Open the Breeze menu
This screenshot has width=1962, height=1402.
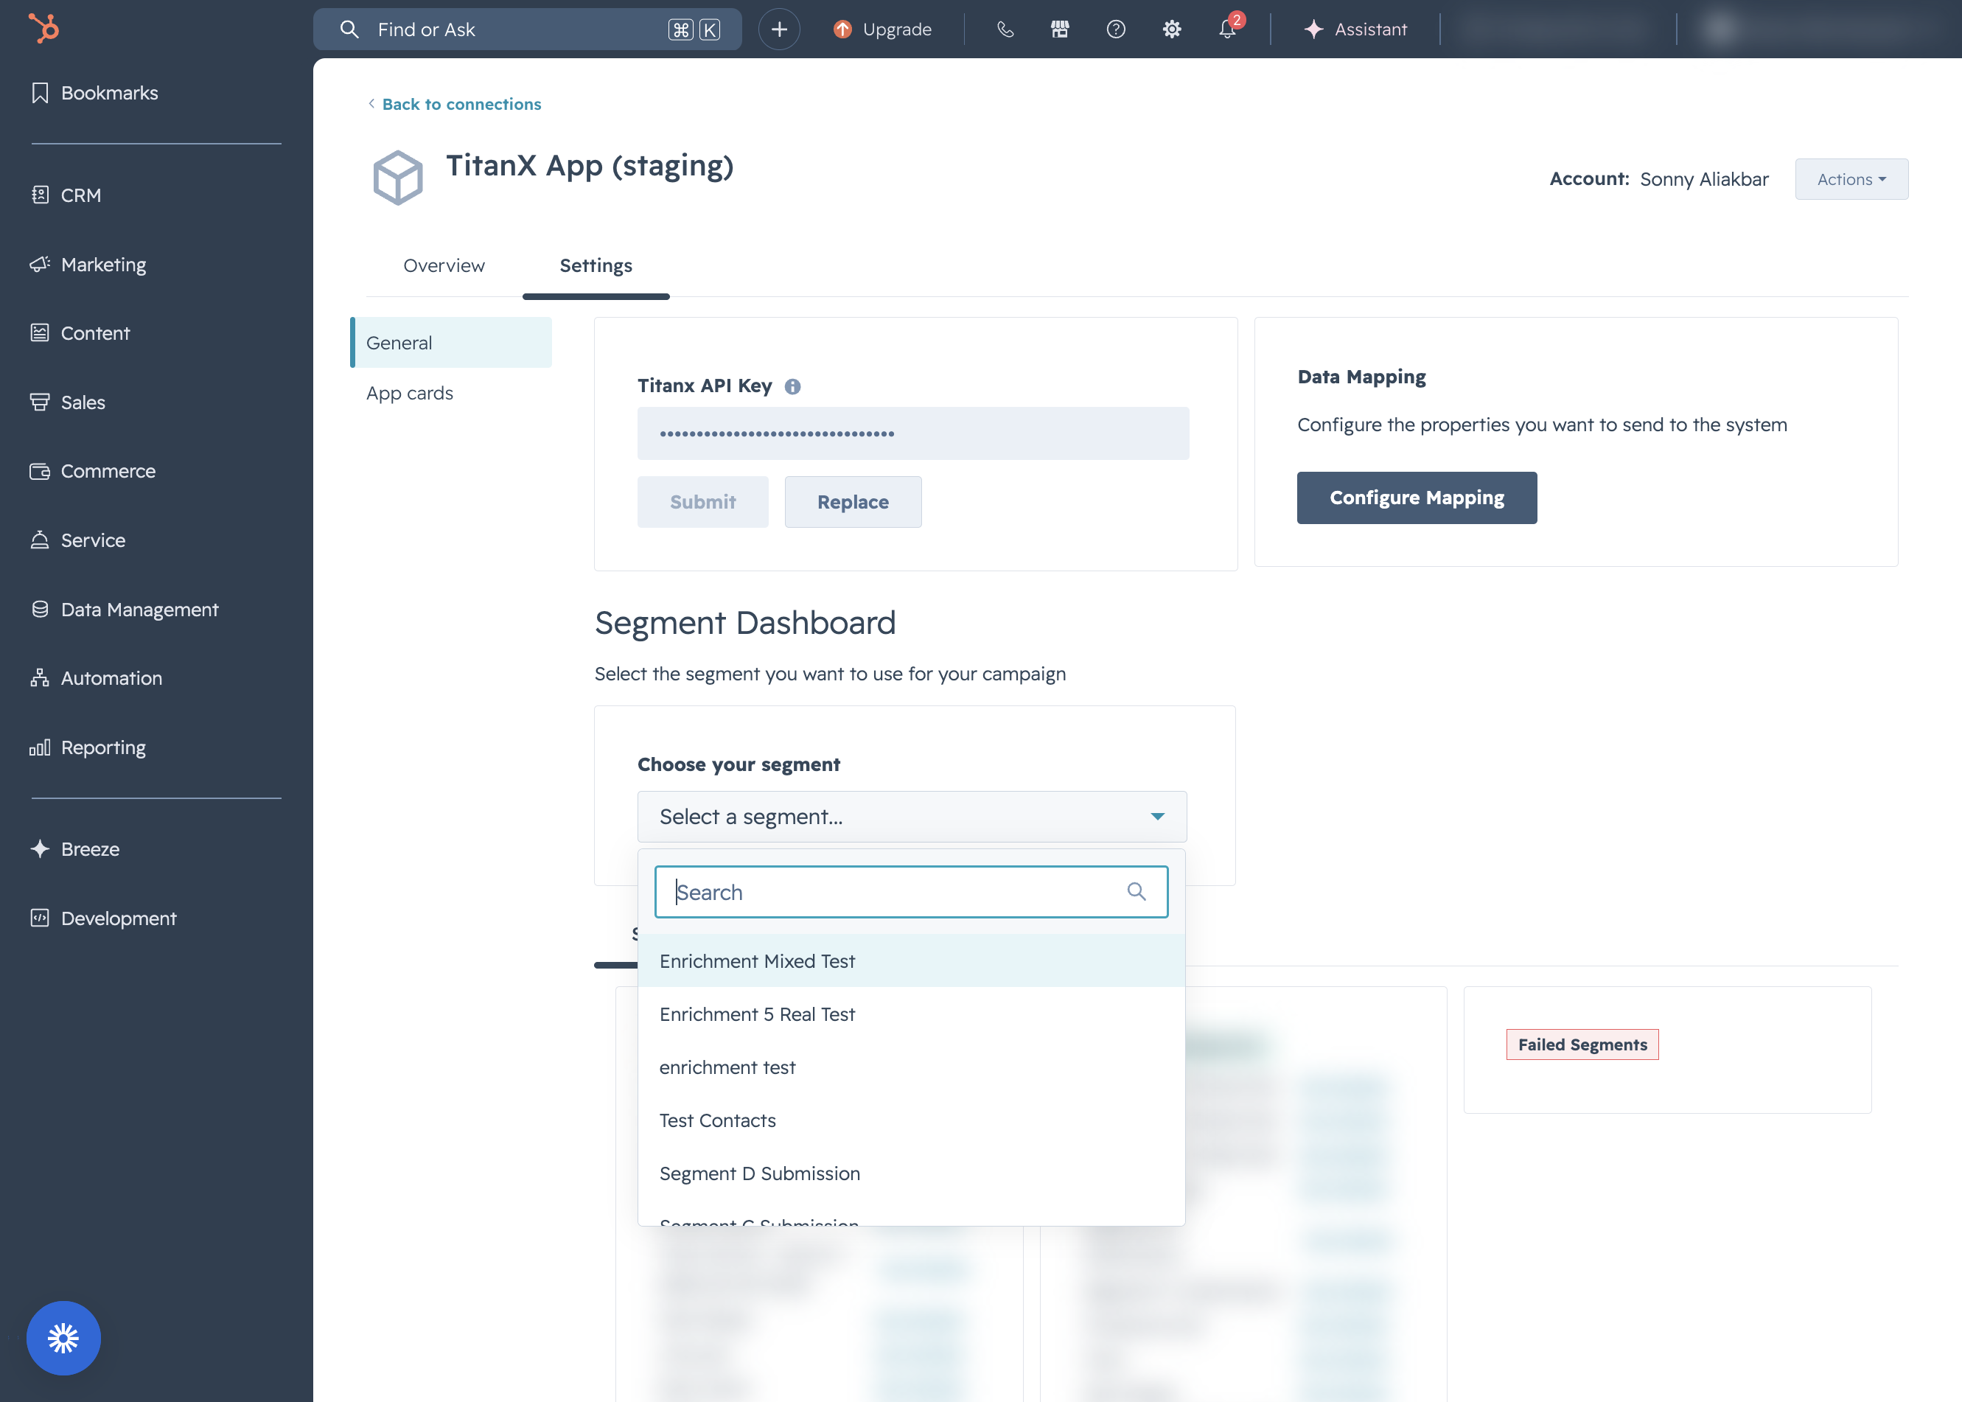point(75,848)
